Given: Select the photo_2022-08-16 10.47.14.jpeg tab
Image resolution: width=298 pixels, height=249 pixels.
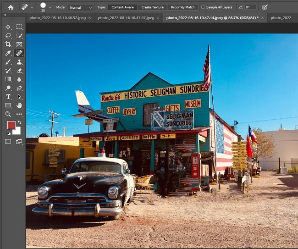Looking at the screenshot, I should [212, 18].
